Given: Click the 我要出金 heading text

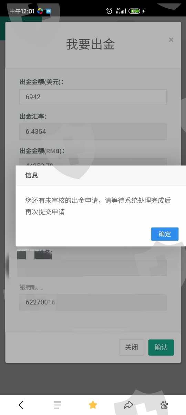Looking at the screenshot, I should click(x=90, y=45).
